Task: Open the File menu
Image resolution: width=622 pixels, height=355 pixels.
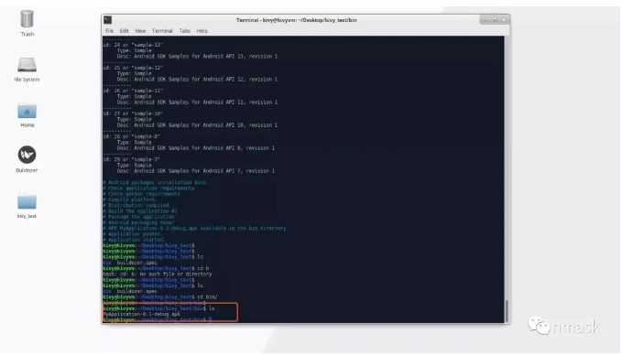Action: click(x=110, y=30)
